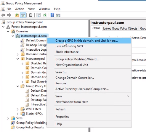Screen dimensions: 146x132
Task: Click the Show/Hide Action Pane toolbar icon
Action: (x=58, y=15)
